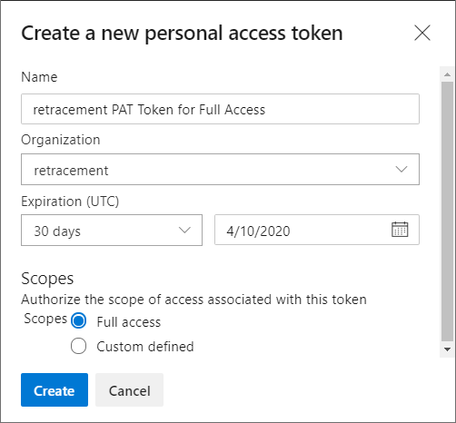This screenshot has width=456, height=423.
Task: Open the retracement organization dropdown
Action: tap(220, 170)
